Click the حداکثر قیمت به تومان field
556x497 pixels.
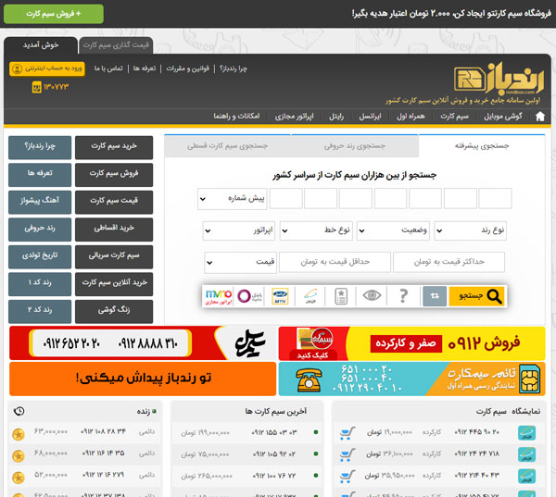click(x=449, y=262)
